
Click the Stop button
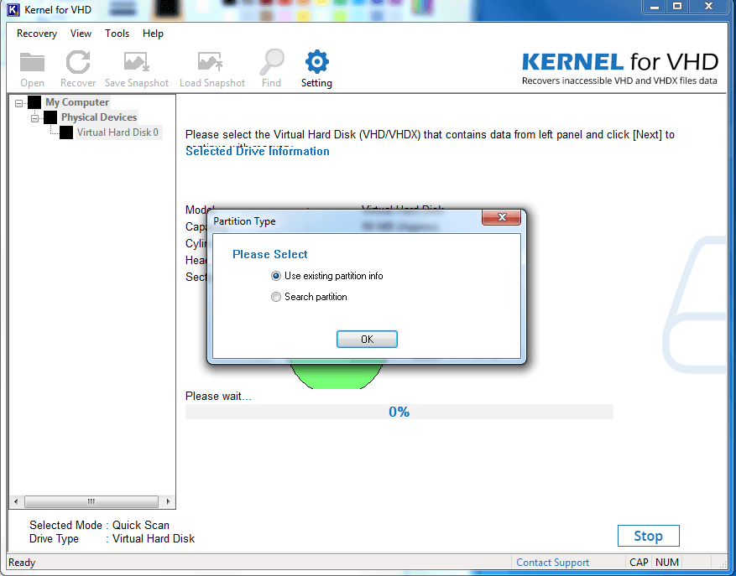[x=648, y=536]
